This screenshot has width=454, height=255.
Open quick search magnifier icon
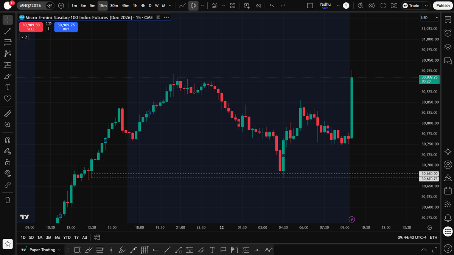click(x=360, y=6)
